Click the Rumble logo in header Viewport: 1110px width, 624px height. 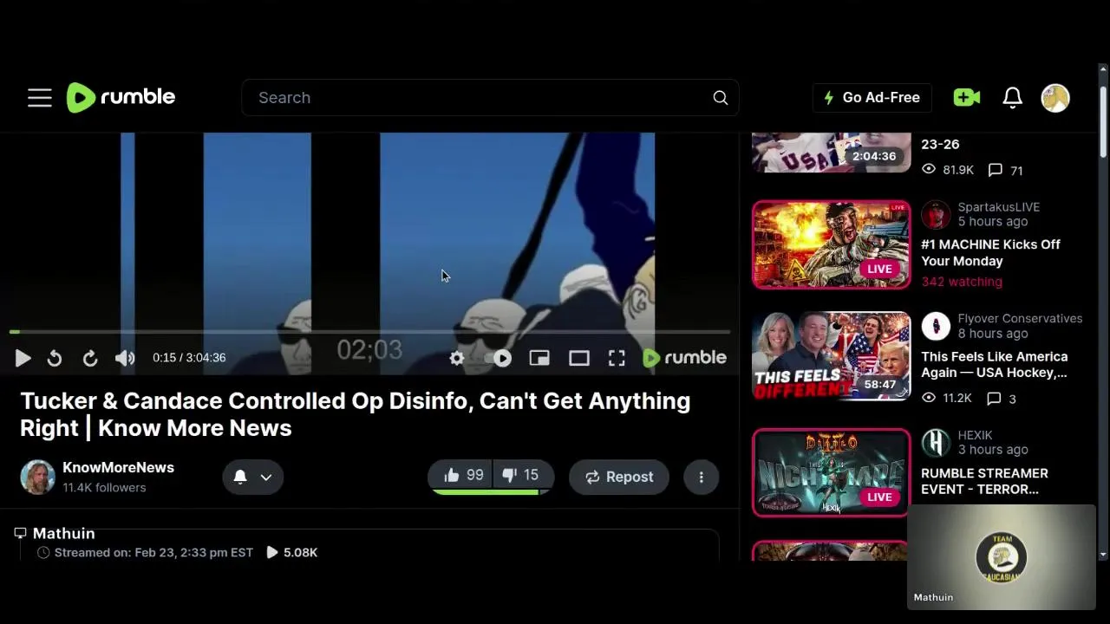pyautogui.click(x=121, y=98)
